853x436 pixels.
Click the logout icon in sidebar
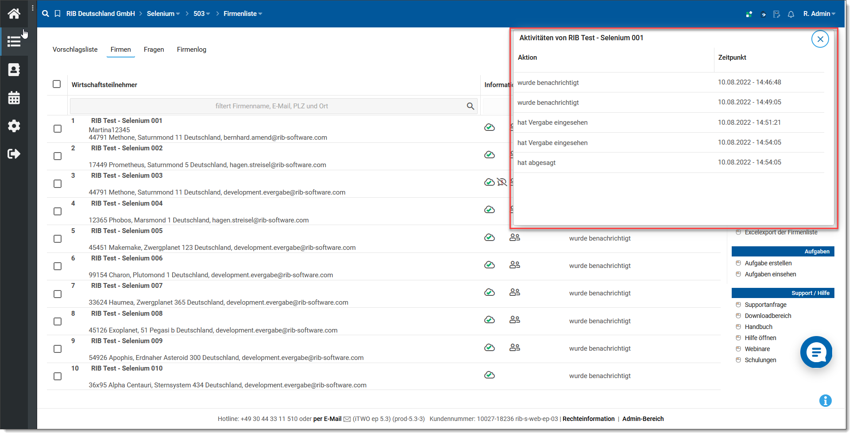pyautogui.click(x=14, y=154)
